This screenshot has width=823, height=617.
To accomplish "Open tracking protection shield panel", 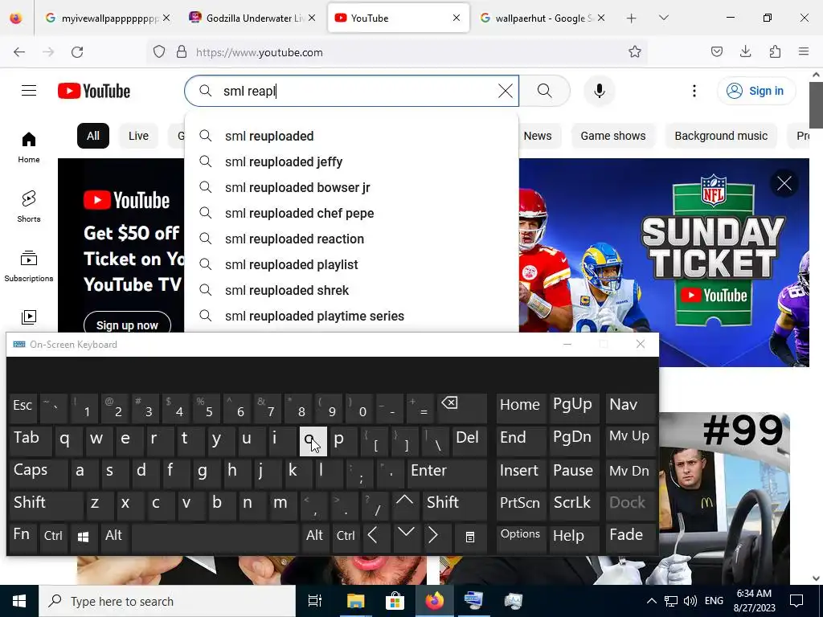I will (x=159, y=52).
